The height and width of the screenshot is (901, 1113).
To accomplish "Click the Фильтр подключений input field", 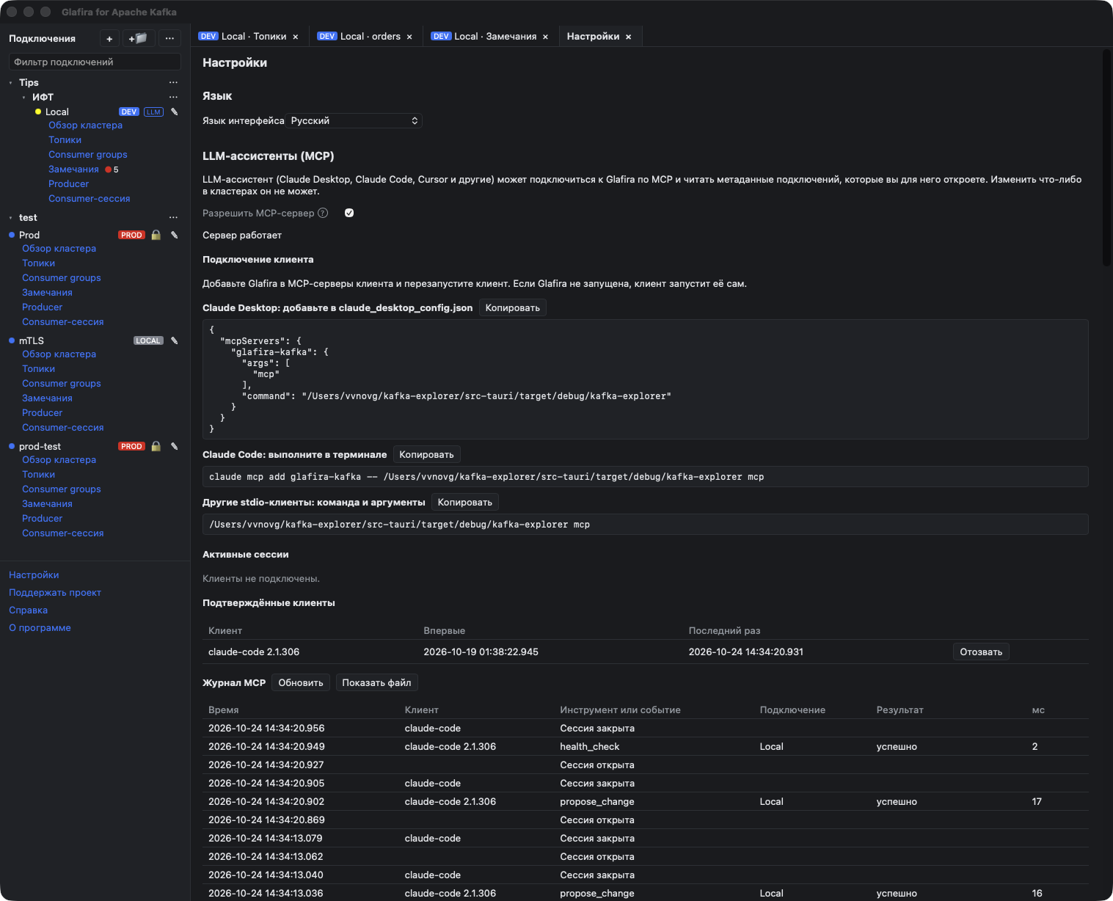I will click(x=95, y=62).
